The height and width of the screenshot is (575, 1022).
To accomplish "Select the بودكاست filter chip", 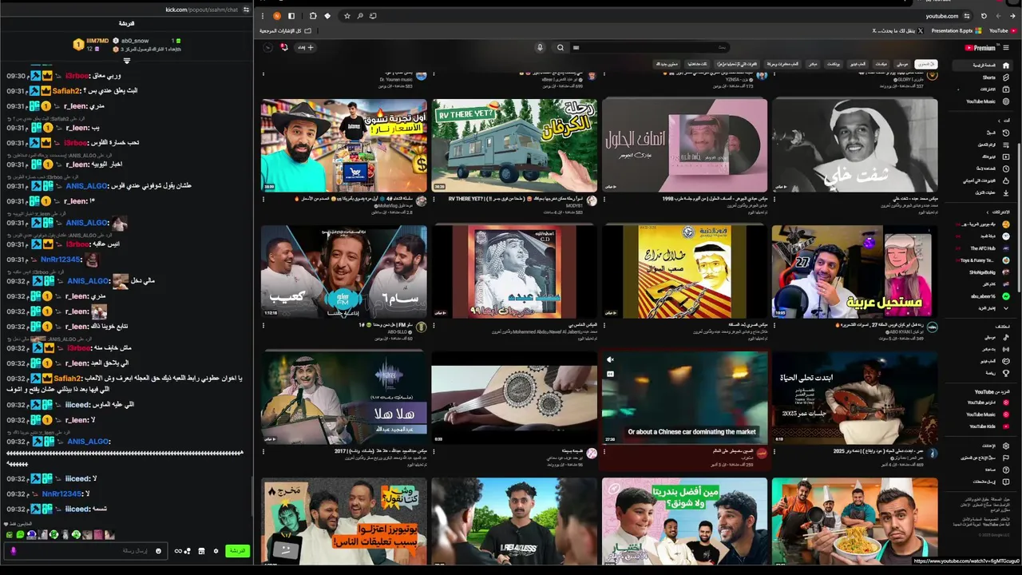I will [x=834, y=64].
